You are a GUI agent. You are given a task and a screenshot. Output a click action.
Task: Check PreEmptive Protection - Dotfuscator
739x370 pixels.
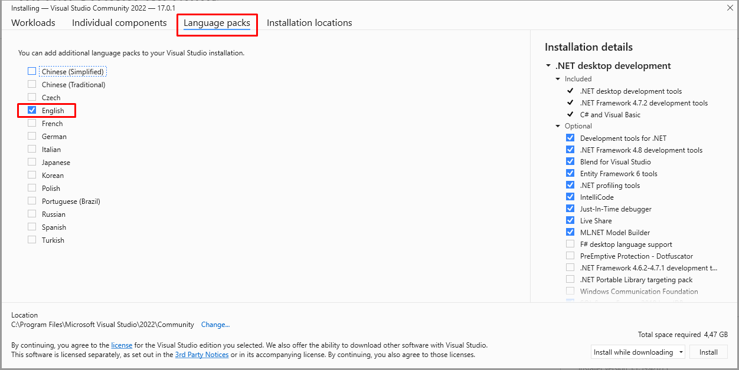point(570,256)
